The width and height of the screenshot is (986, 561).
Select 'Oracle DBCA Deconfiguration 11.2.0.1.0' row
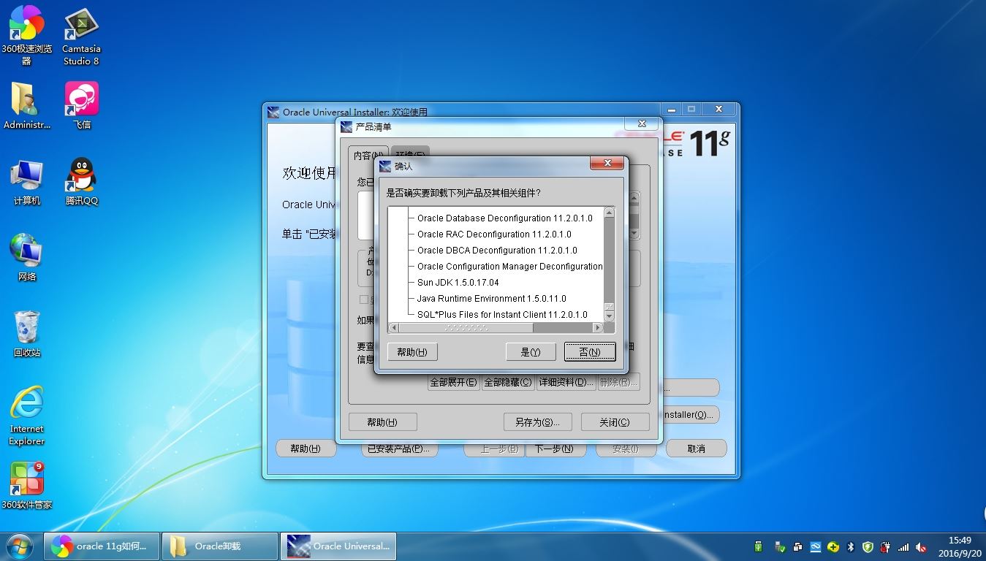tap(497, 251)
